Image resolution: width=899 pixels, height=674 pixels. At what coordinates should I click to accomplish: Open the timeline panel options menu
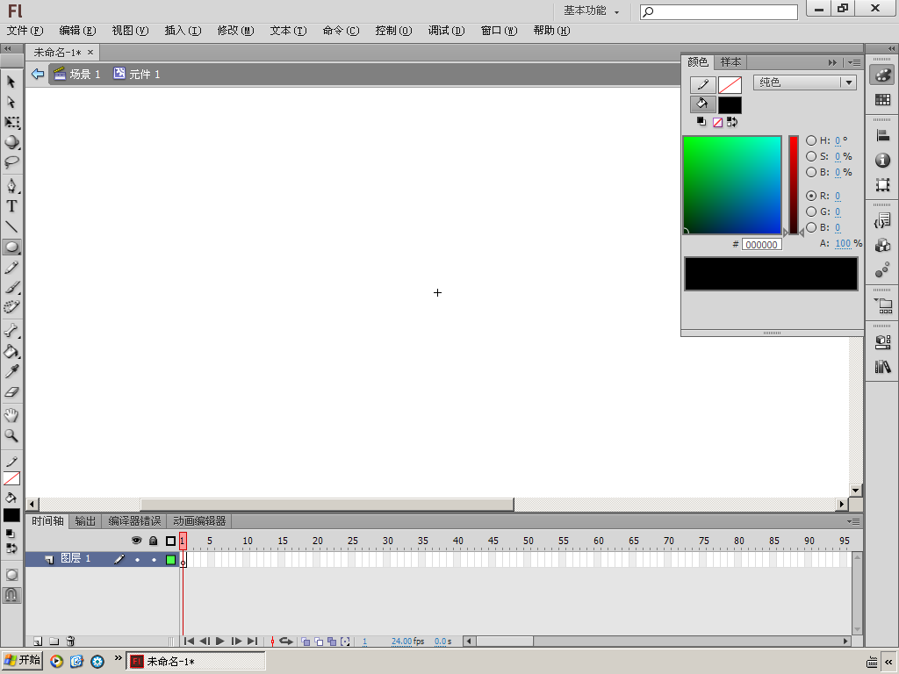point(853,521)
